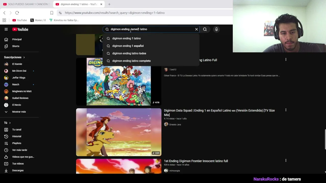View site information icon in address bar
Screen dimensions: 326x183
pyautogui.click(x=60, y=13)
